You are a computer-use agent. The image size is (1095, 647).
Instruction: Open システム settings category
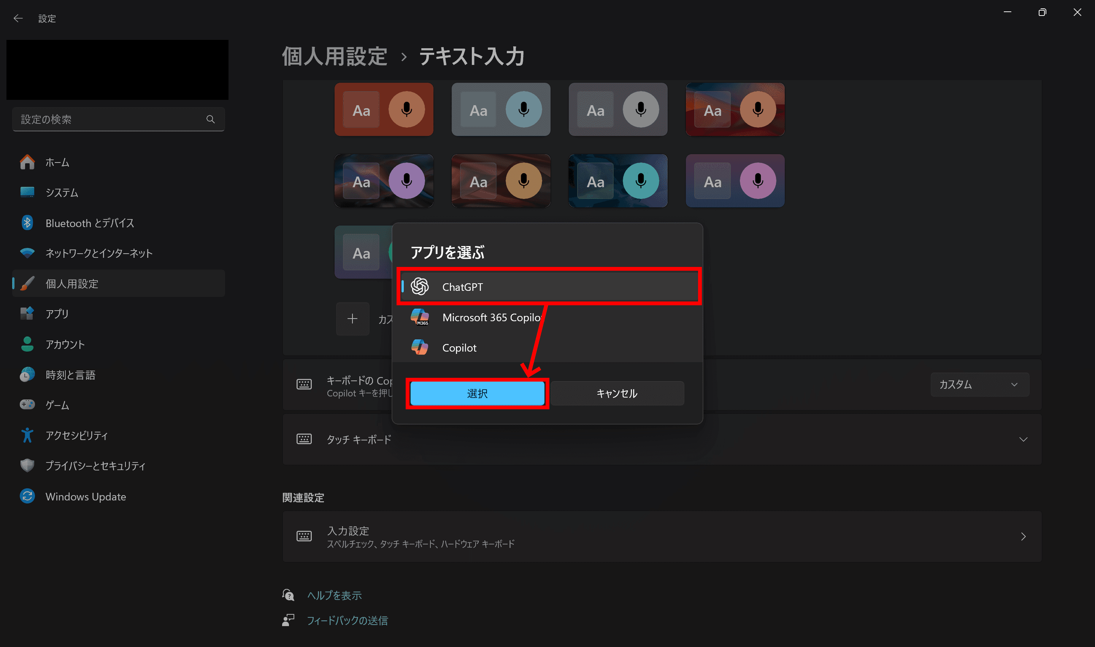pyautogui.click(x=118, y=192)
